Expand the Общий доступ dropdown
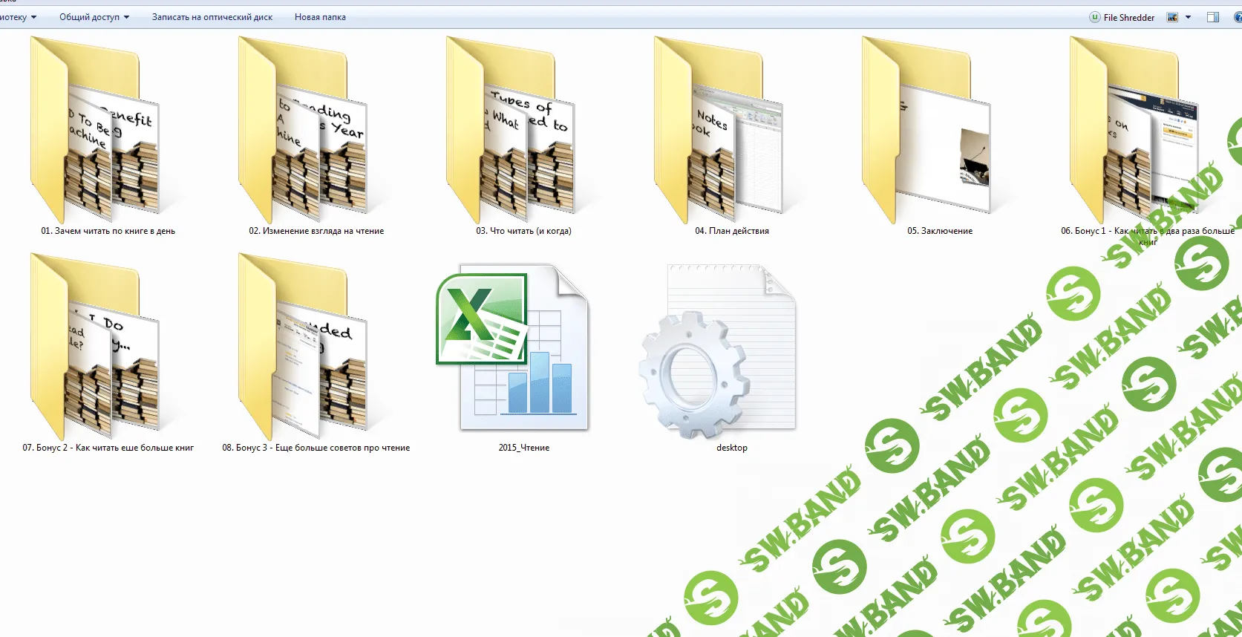This screenshot has height=637, width=1242. (x=94, y=17)
